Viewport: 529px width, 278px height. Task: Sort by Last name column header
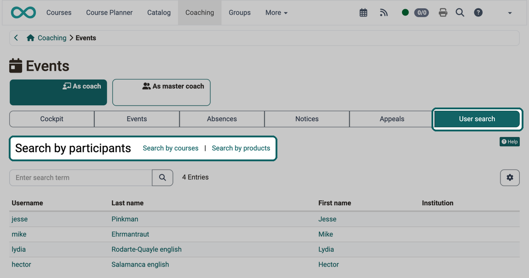coord(127,203)
